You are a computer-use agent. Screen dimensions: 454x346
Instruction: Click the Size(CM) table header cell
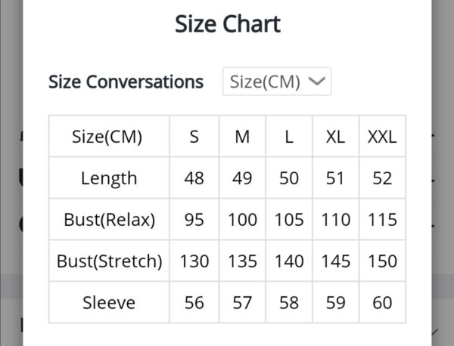click(x=109, y=137)
